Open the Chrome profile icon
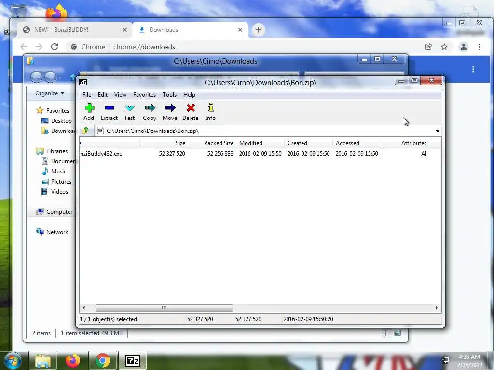The image size is (494, 370). [x=464, y=47]
